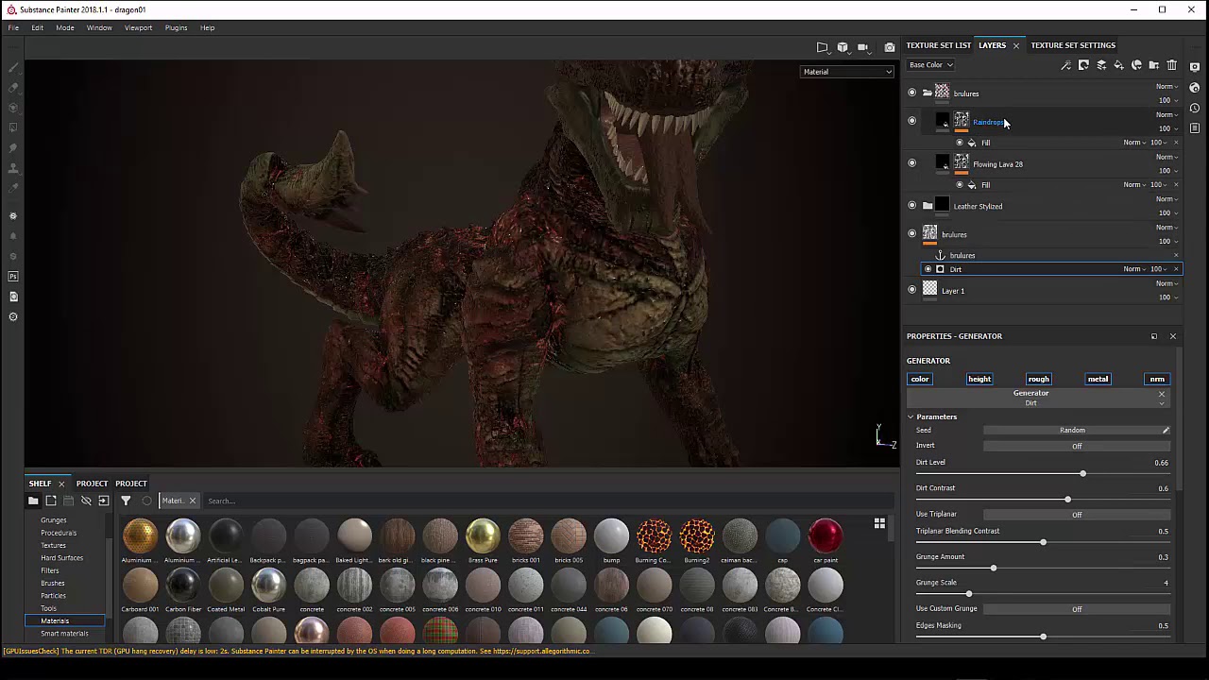The height and width of the screenshot is (680, 1209).
Task: Open Base Color channel dropdown
Action: pos(930,65)
